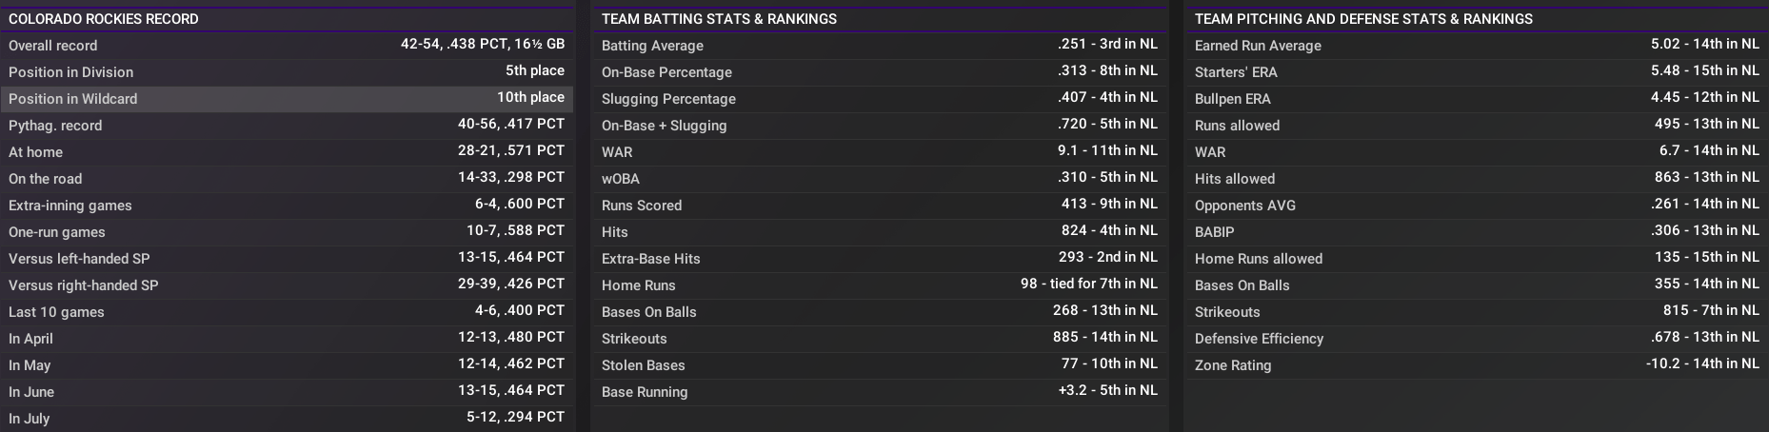The width and height of the screenshot is (1769, 432).
Task: Click the Pythag. record row
Action: 286,126
